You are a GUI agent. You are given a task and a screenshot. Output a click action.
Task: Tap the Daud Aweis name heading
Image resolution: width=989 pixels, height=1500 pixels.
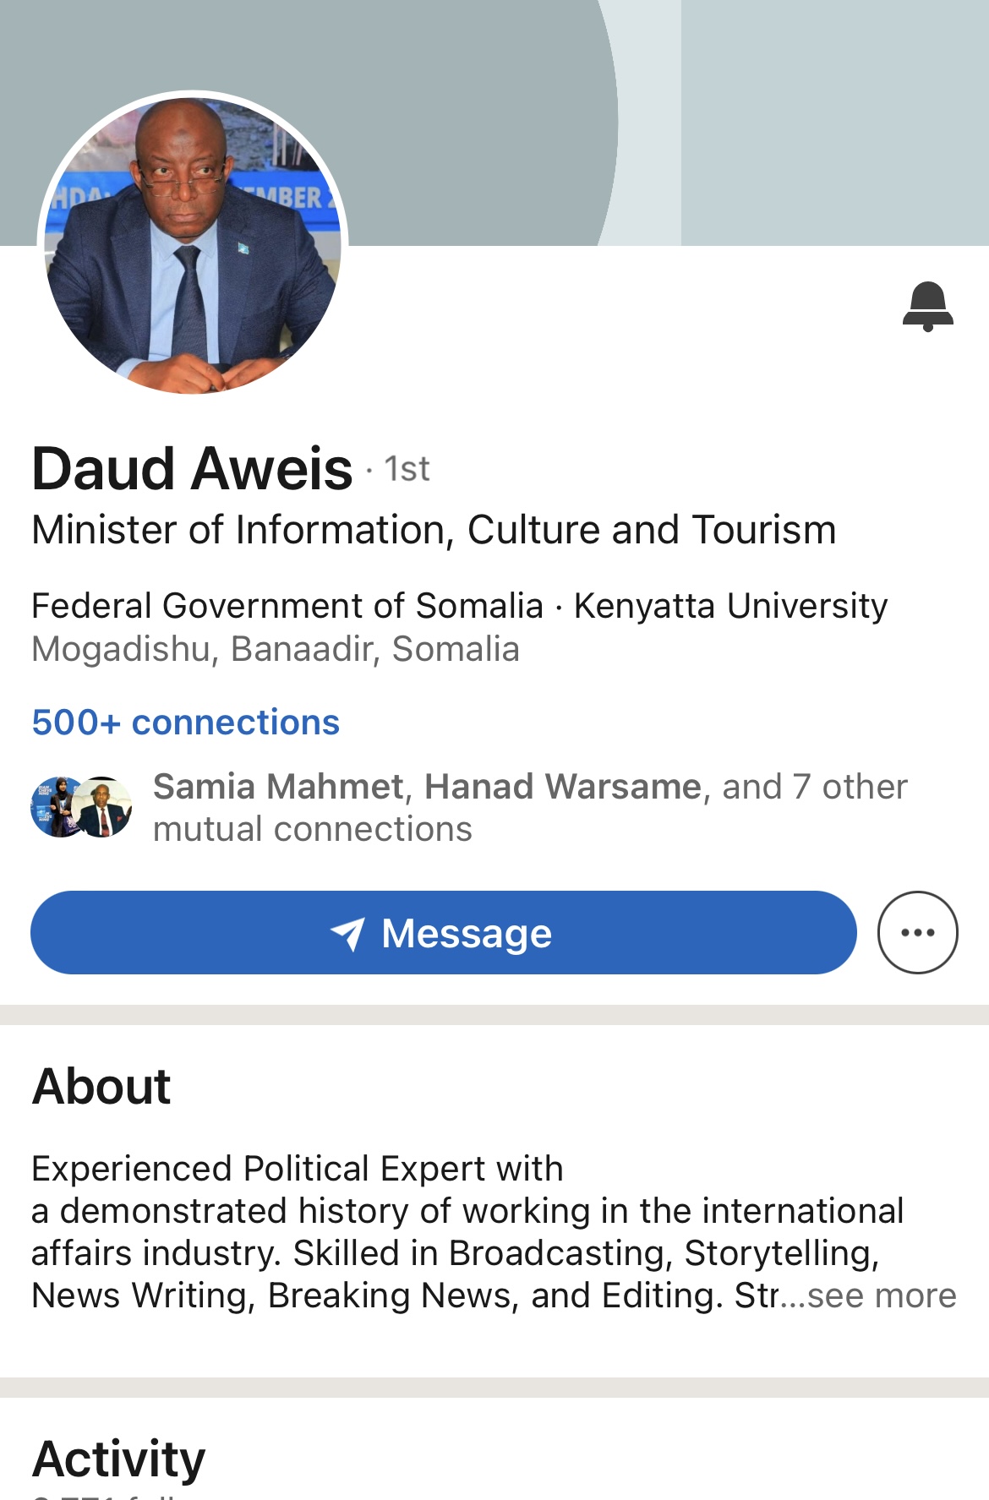pyautogui.click(x=192, y=469)
